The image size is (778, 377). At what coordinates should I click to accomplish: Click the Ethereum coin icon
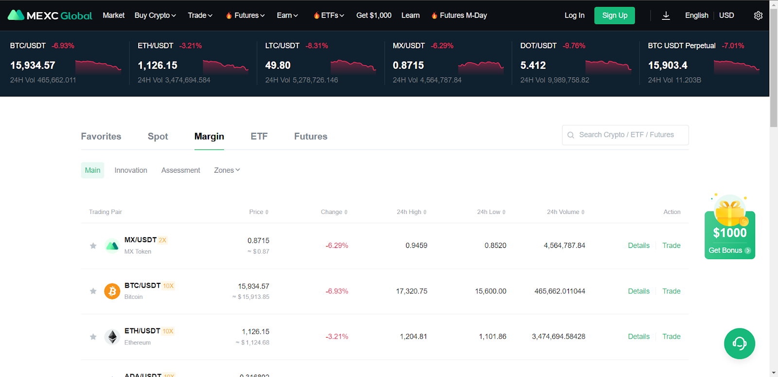(x=112, y=337)
